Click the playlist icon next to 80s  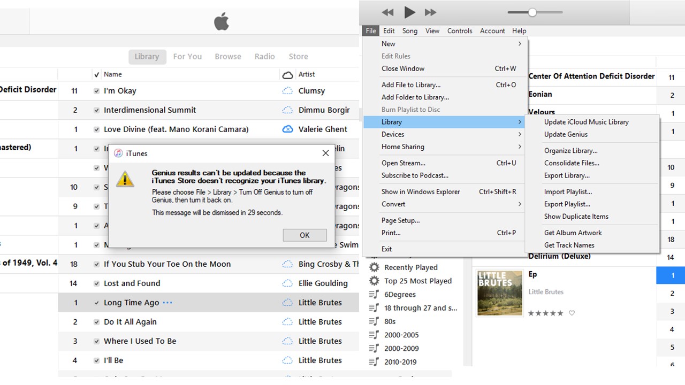pyautogui.click(x=374, y=321)
